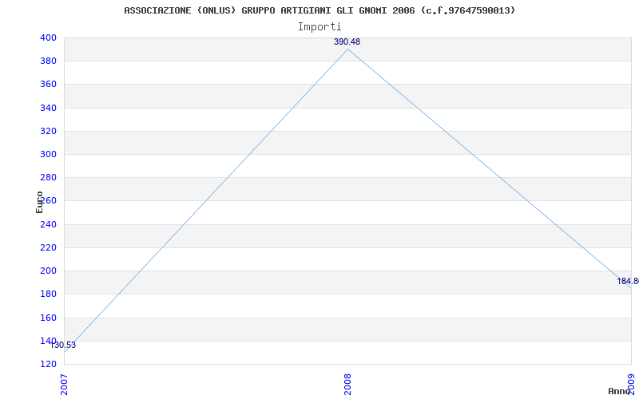
Task: Click the 380 y-axis tick label
Action: 48,61
